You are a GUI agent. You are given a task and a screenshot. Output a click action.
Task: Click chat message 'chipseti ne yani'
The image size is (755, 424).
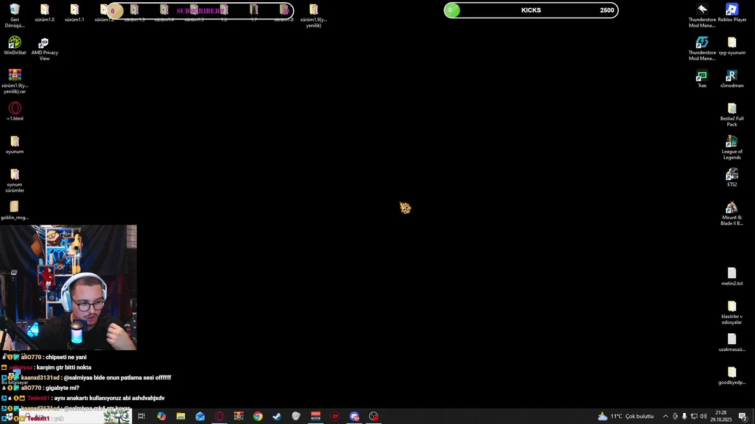click(x=66, y=357)
